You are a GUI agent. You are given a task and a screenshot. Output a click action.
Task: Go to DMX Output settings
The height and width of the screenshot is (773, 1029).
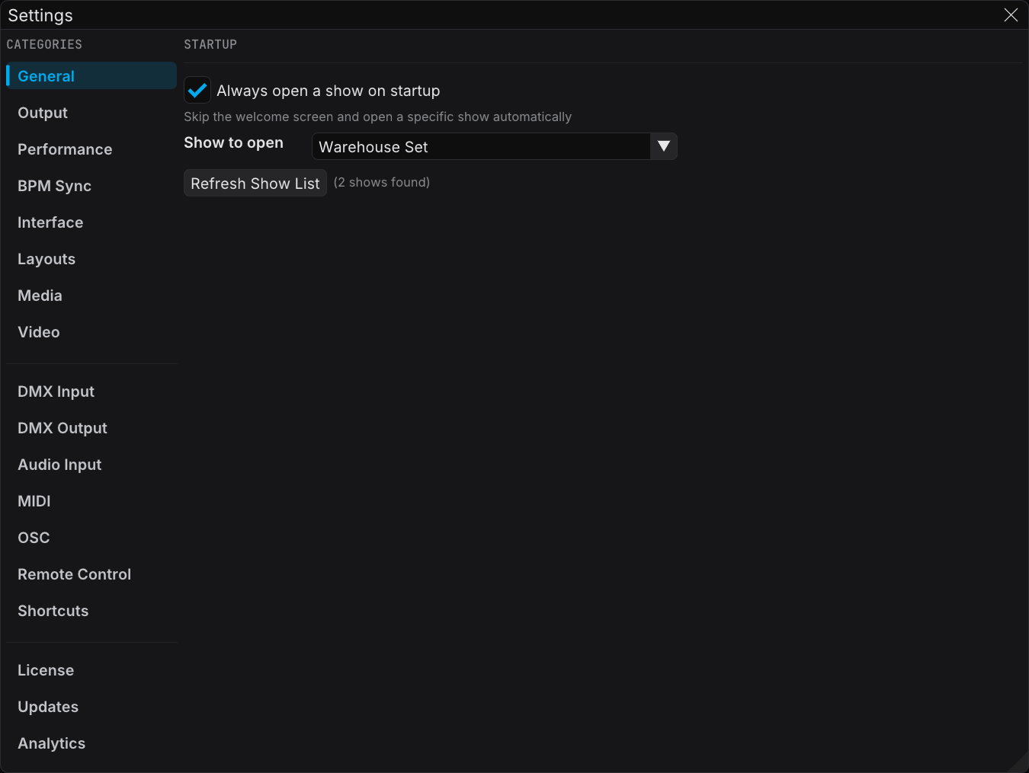coord(91,428)
